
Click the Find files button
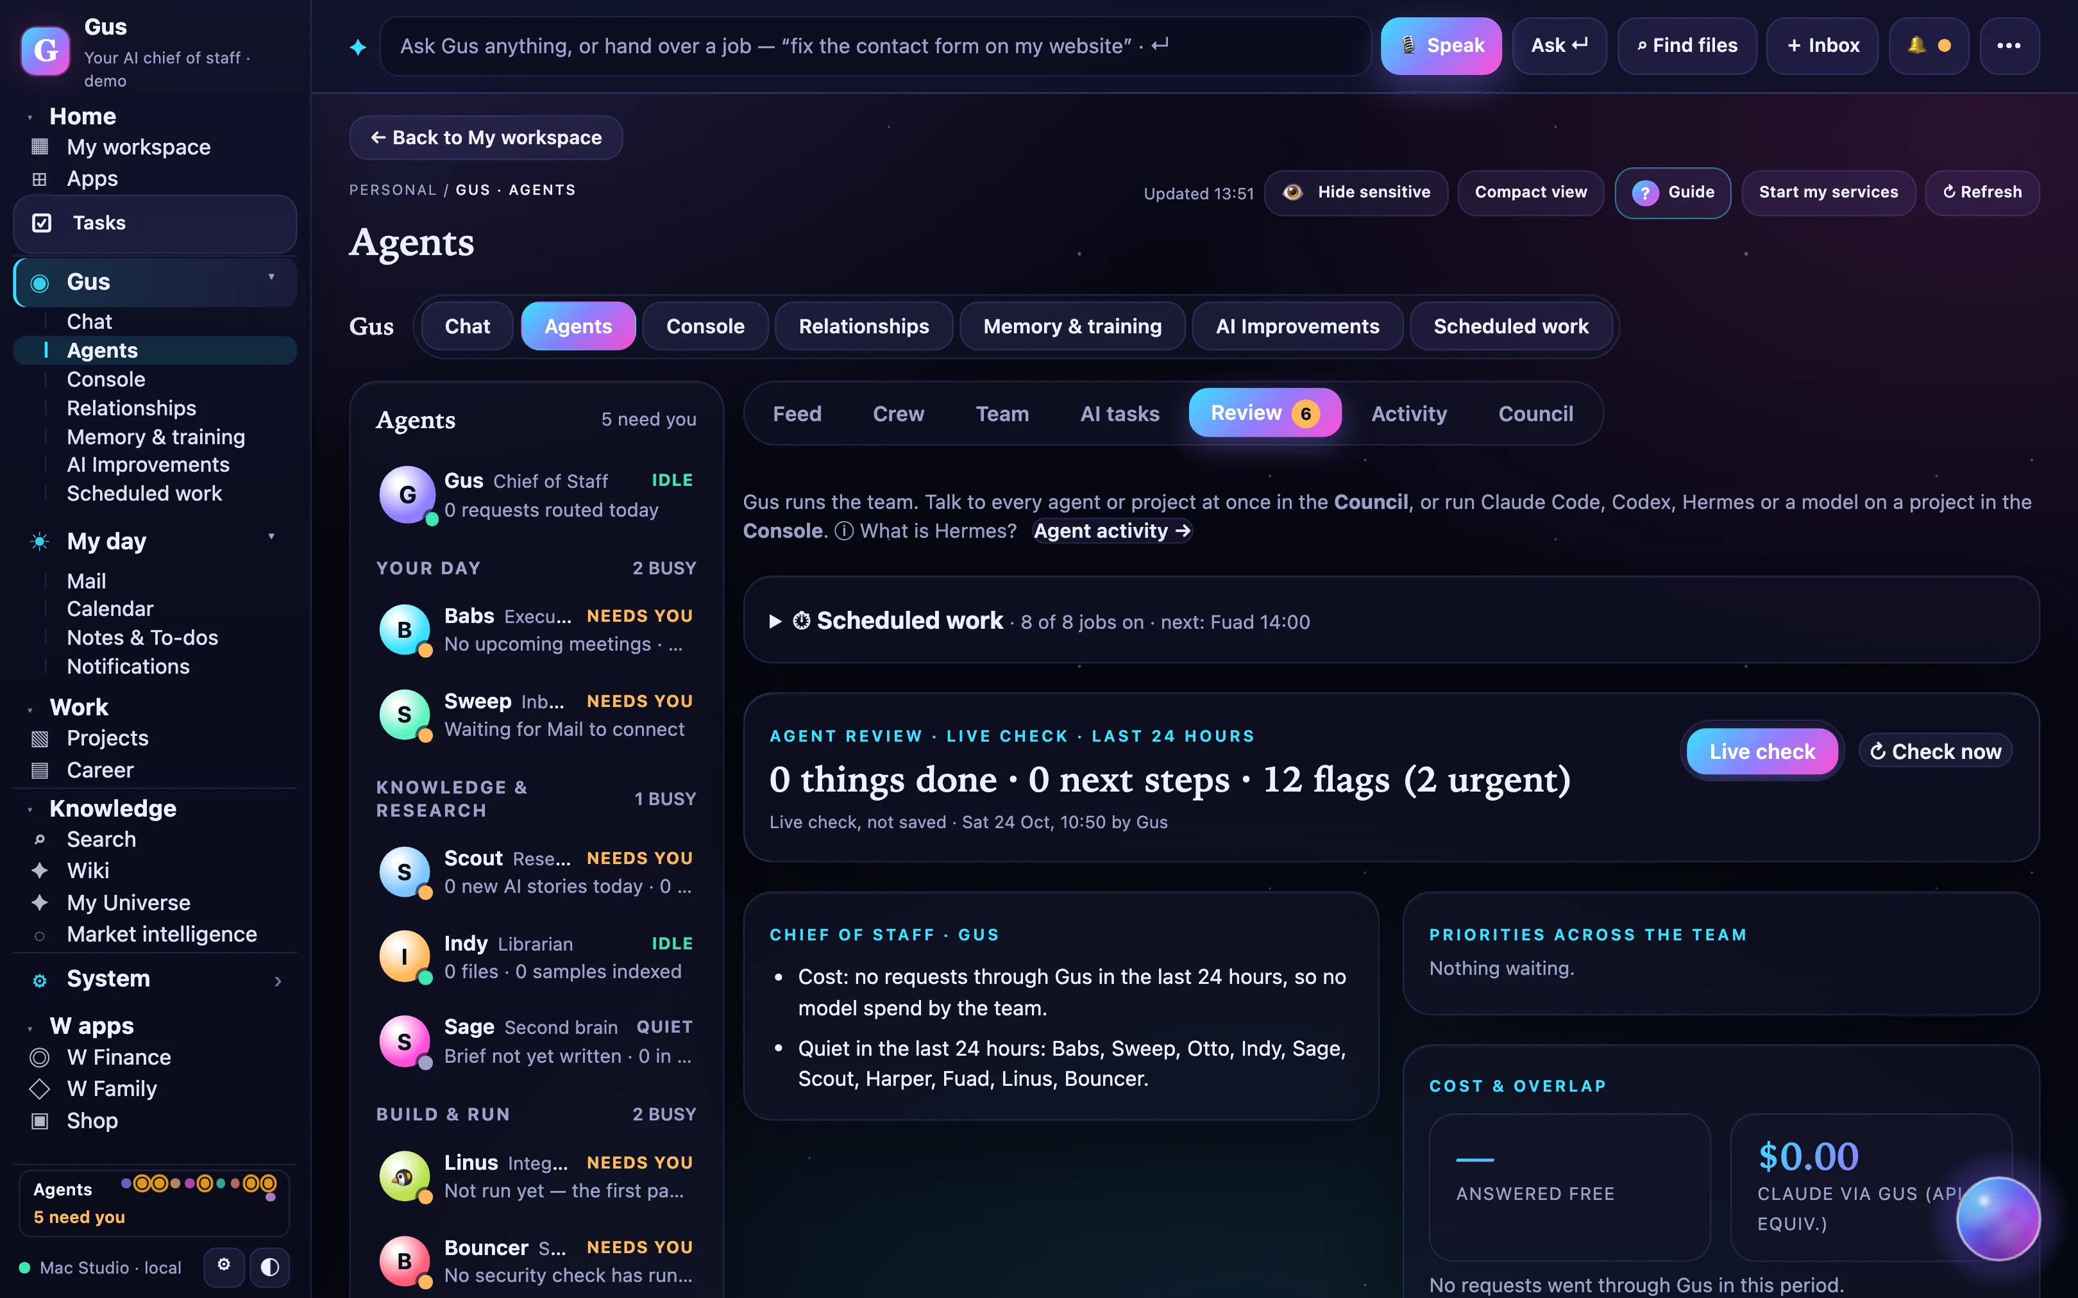tap(1686, 46)
